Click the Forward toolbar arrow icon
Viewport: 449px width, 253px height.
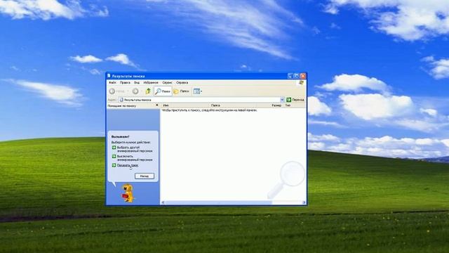[x=135, y=91]
